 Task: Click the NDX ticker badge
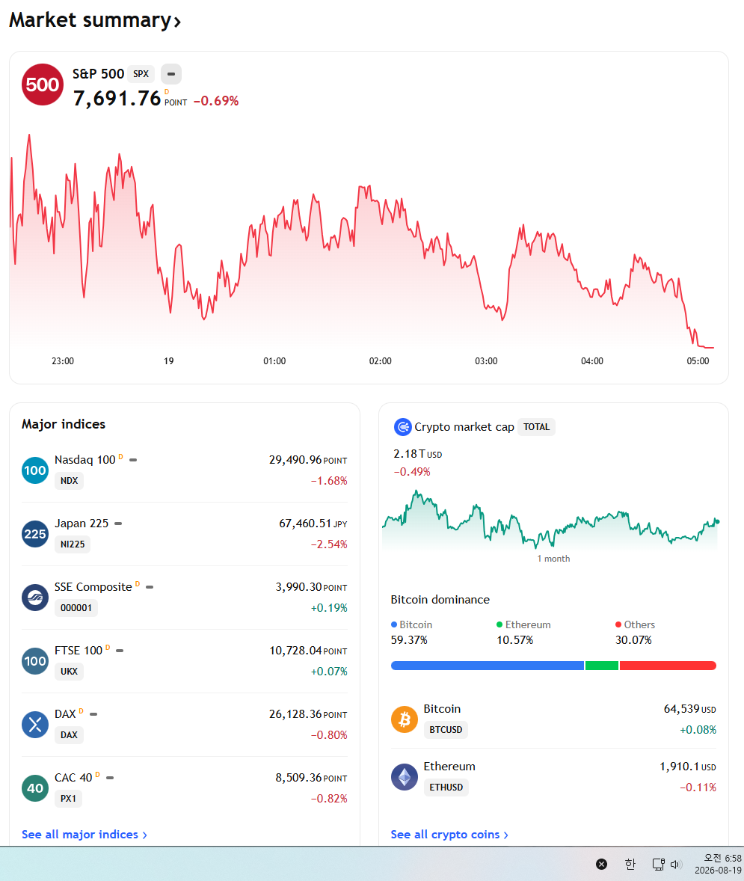(69, 481)
